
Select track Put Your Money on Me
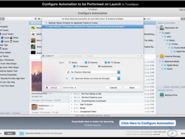91,94
